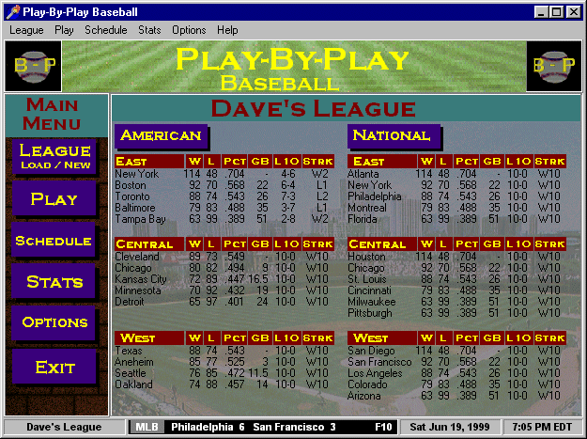Select Montreal in the standings
The width and height of the screenshot is (587, 439).
tap(367, 208)
